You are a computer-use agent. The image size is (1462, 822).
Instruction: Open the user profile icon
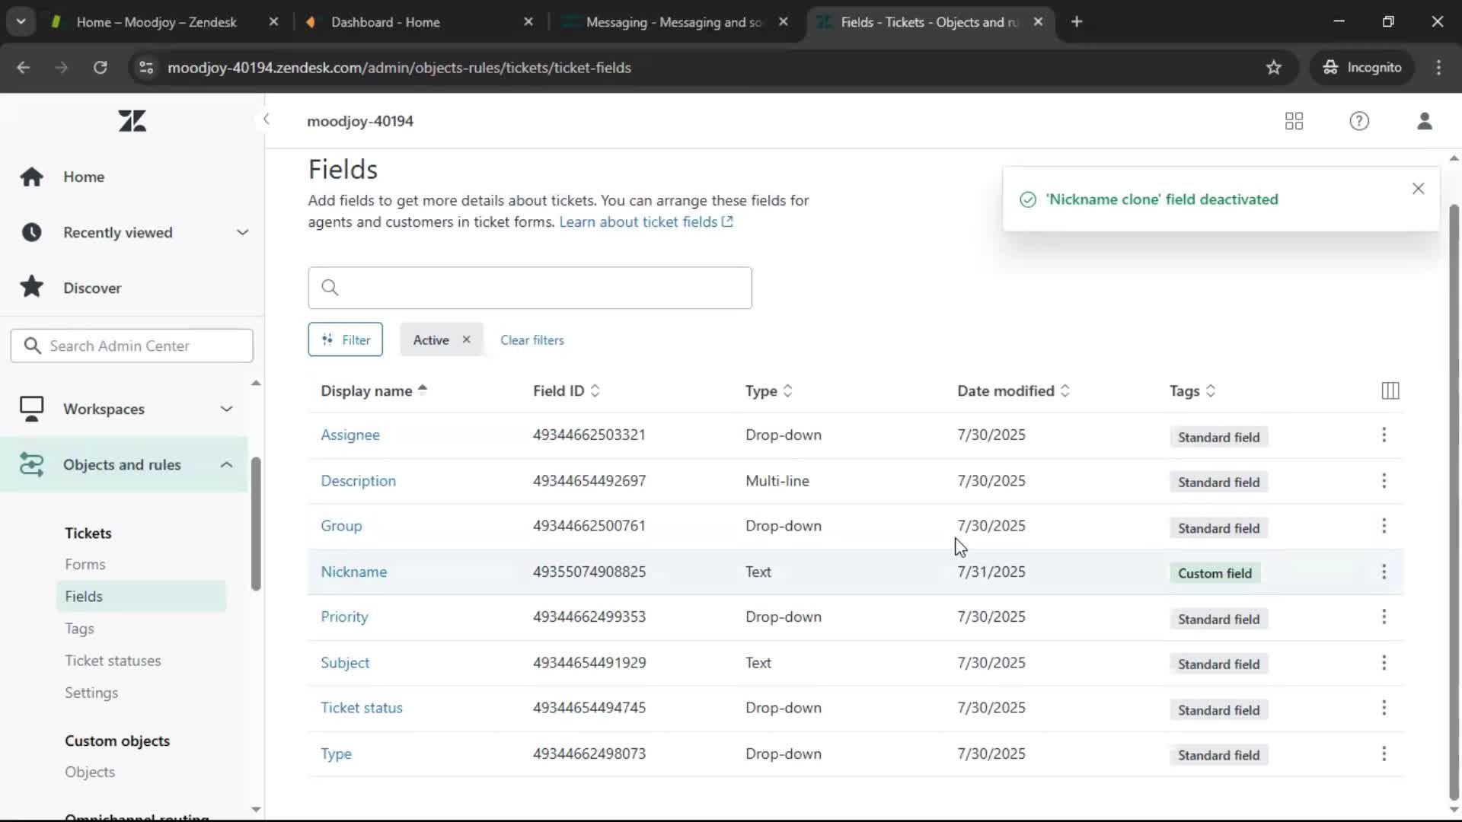1425,121
